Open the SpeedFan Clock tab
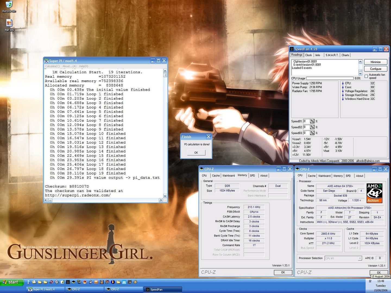Image resolution: width=391 pixels, height=293 pixels. (308, 55)
